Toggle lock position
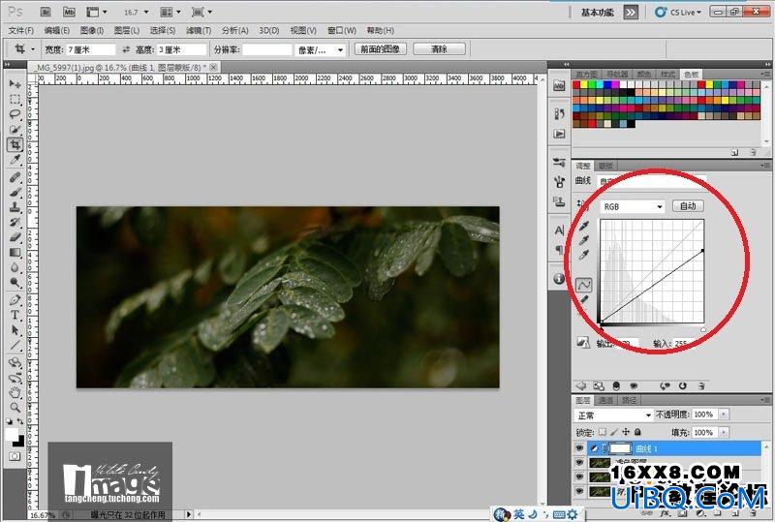The image size is (775, 522). click(626, 432)
